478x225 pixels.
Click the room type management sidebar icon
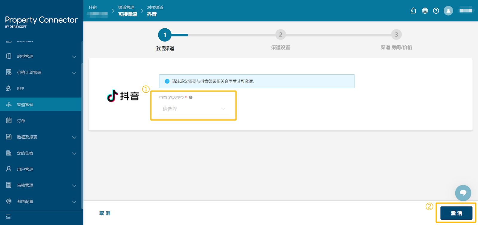pos(9,56)
